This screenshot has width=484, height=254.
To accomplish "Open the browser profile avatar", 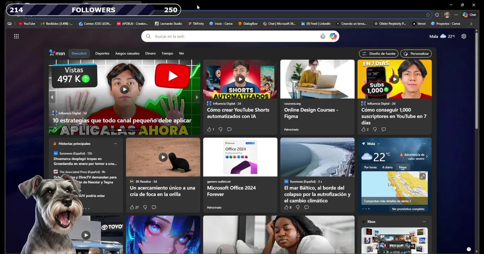I will [x=447, y=15].
